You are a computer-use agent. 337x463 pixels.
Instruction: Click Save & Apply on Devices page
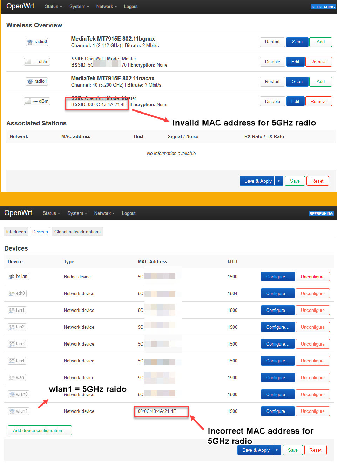click(x=255, y=450)
